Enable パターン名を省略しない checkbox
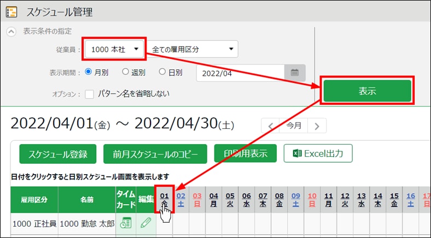The image size is (431, 238). [90, 93]
